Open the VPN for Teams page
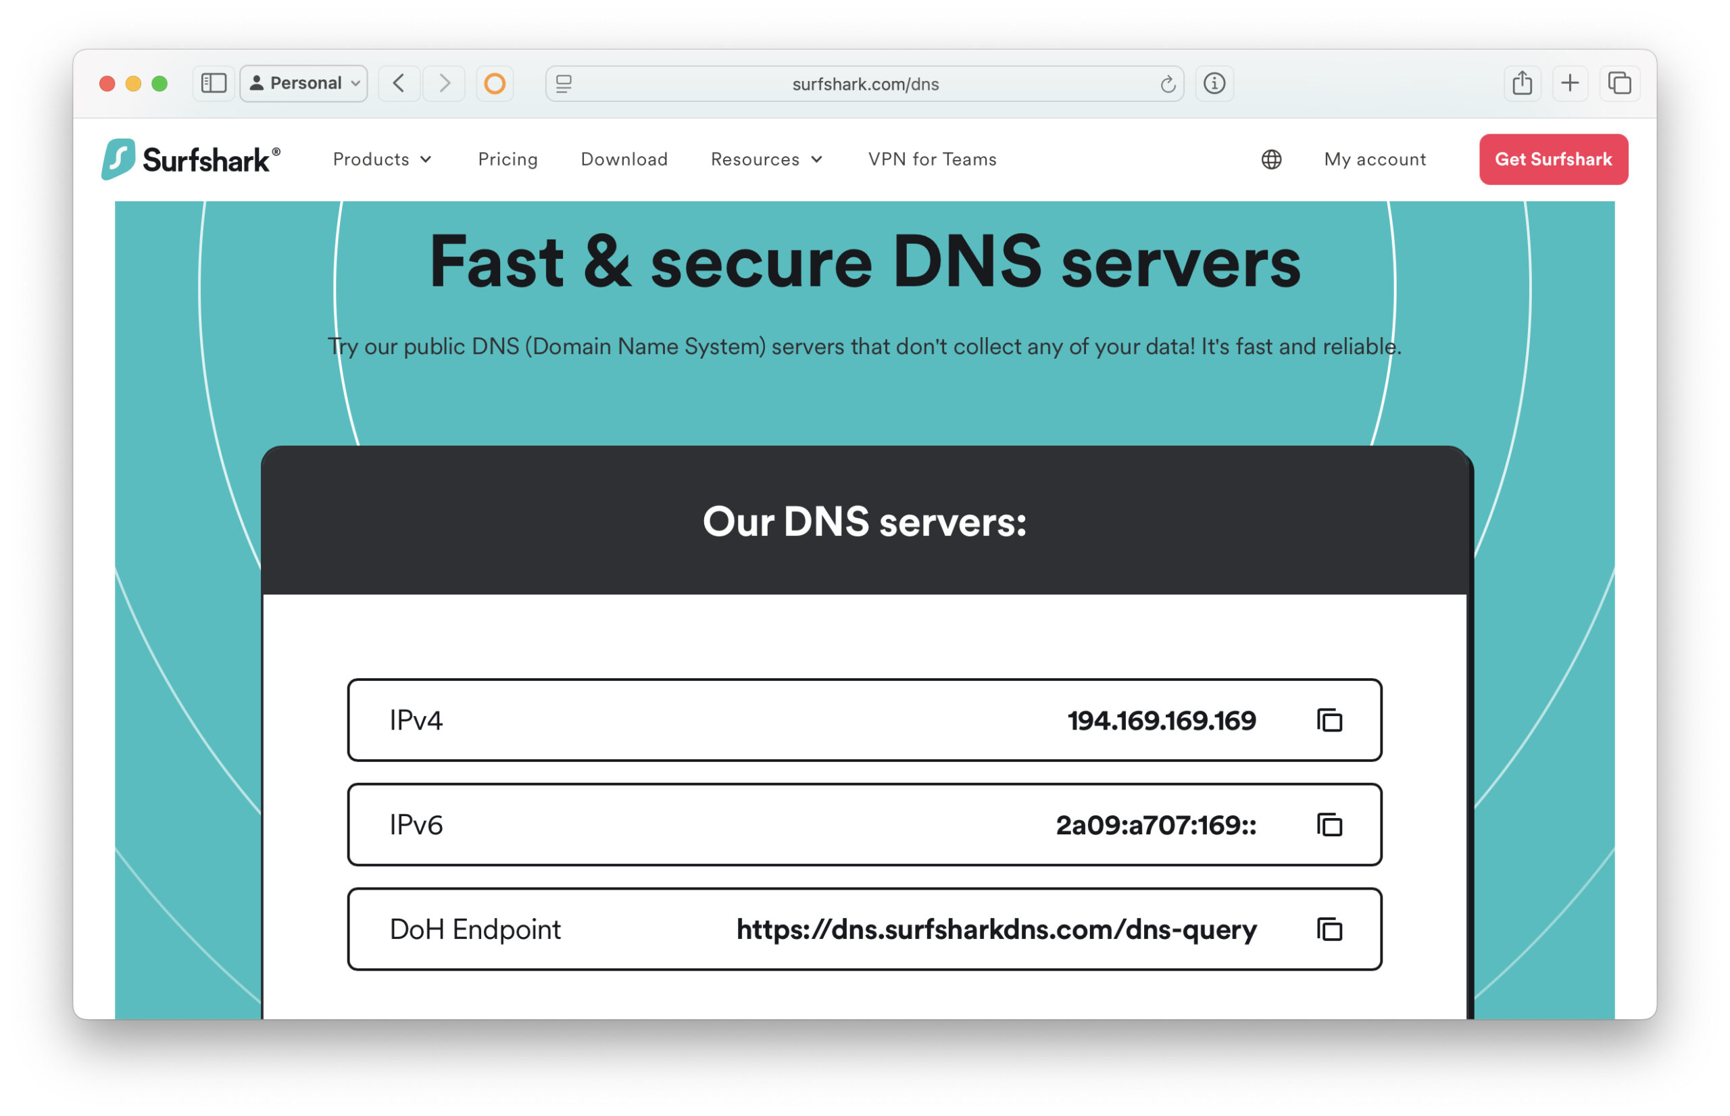This screenshot has width=1730, height=1116. click(932, 159)
